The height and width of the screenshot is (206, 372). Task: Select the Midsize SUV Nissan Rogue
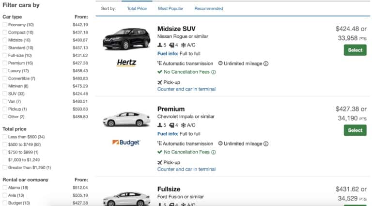(x=355, y=50)
